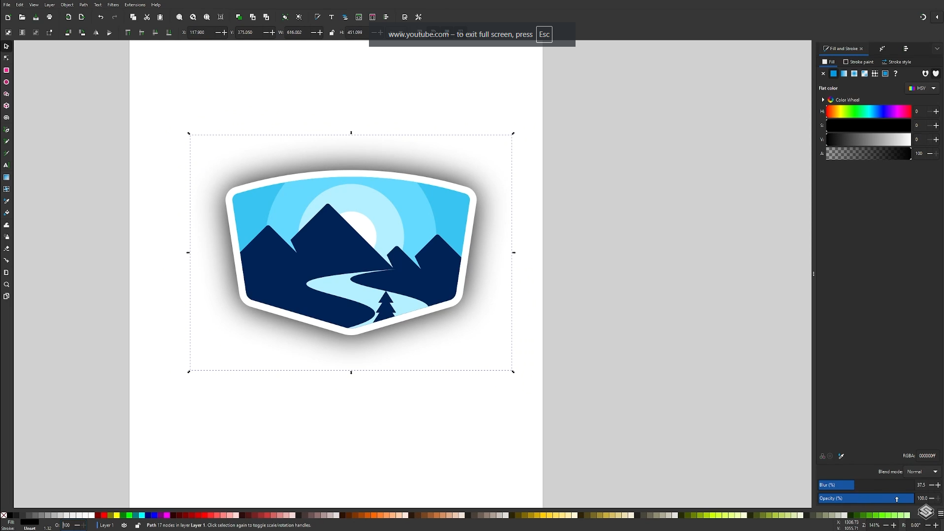
Task: Select the Dropper (color picker) tool
Action: click(x=6, y=201)
